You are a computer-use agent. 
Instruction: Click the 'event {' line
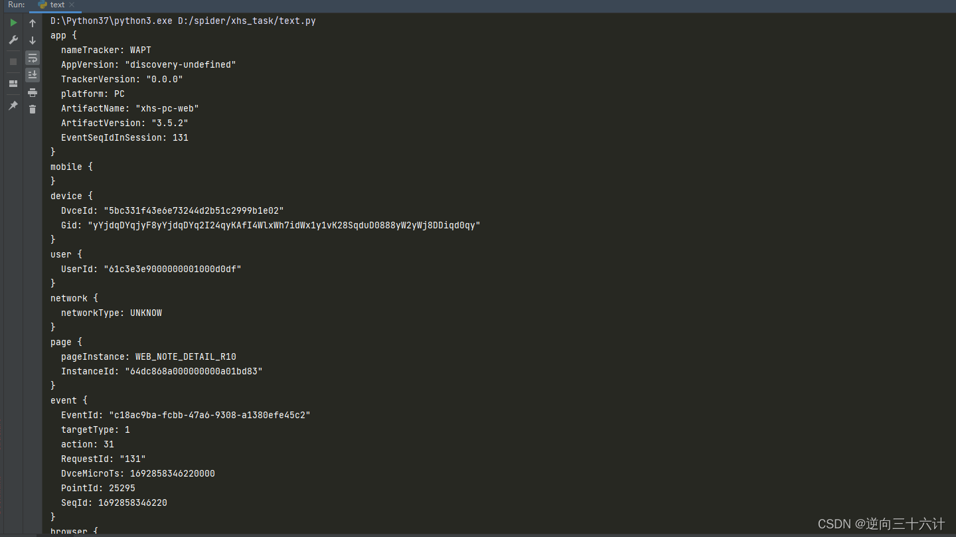coord(69,400)
